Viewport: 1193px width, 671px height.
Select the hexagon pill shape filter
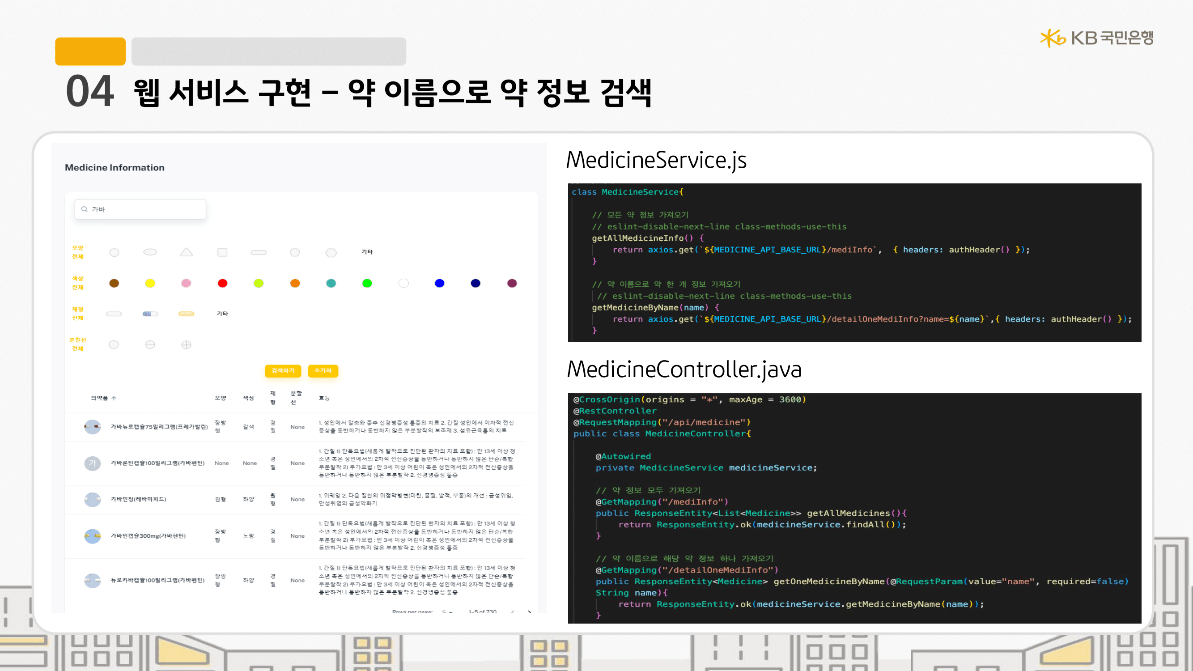(x=331, y=253)
